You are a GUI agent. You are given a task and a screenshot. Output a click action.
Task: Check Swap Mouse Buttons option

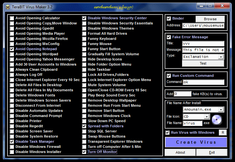[x=84, y=137]
